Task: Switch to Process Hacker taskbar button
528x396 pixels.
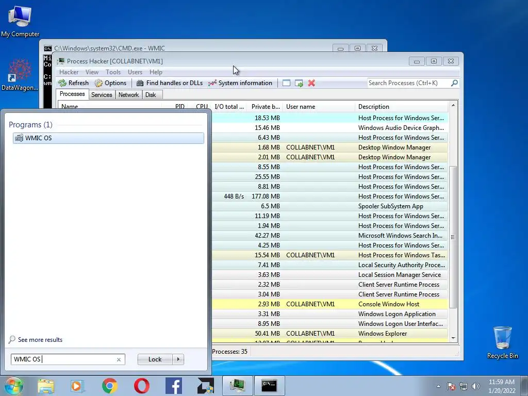Action: [x=237, y=386]
